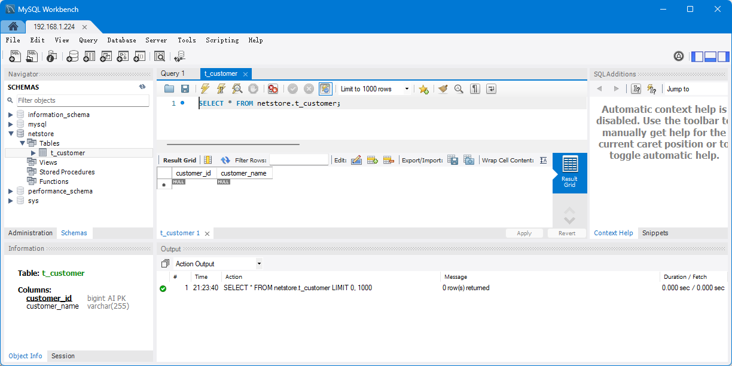Viewport: 732px width, 366px height.
Task: Click the Explain query plan magnifier icon
Action: [x=237, y=89]
